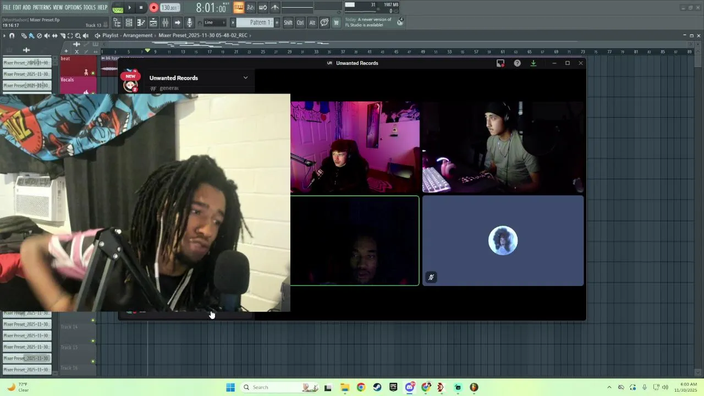Open playlist menu arrow at far left
Viewport: 704px width, 396px height.
click(4, 35)
